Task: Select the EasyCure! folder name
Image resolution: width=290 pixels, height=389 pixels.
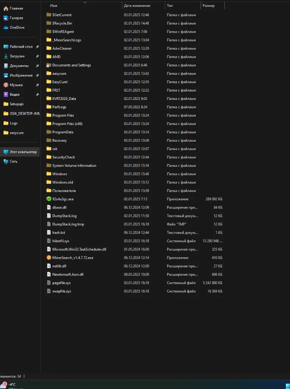Action: 60,82
